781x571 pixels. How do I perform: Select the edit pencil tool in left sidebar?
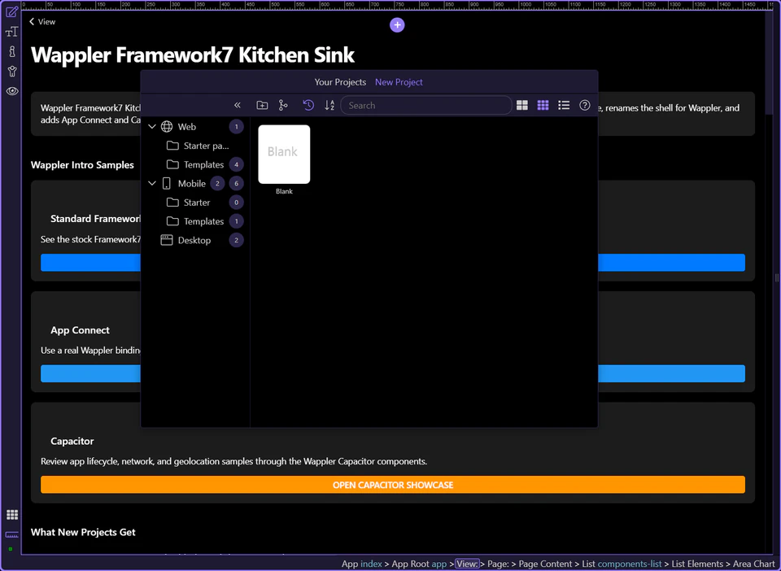pos(11,11)
